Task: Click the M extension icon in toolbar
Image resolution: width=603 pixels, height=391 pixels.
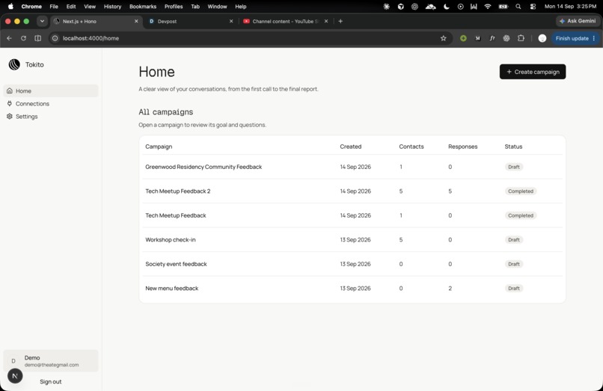Action: (477, 38)
